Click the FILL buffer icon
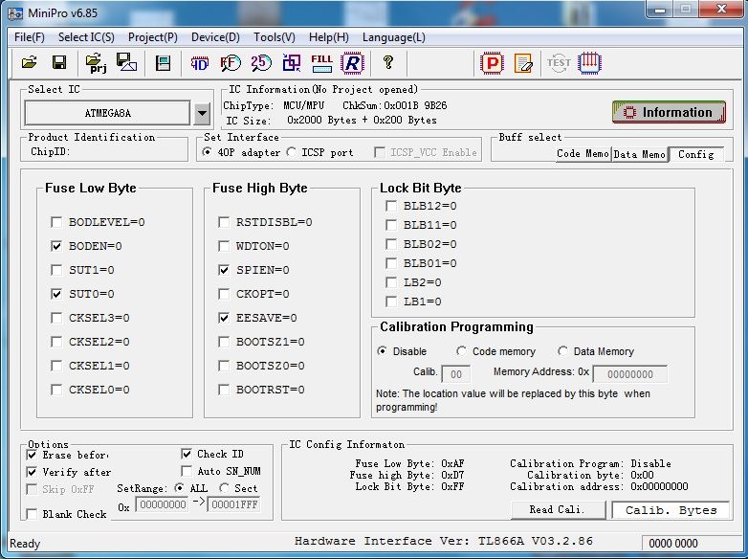 [321, 63]
